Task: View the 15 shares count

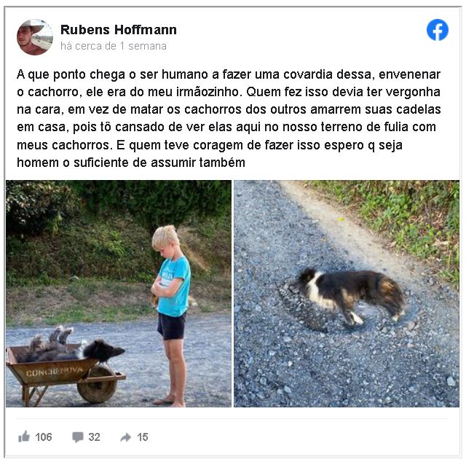Action: (143, 437)
